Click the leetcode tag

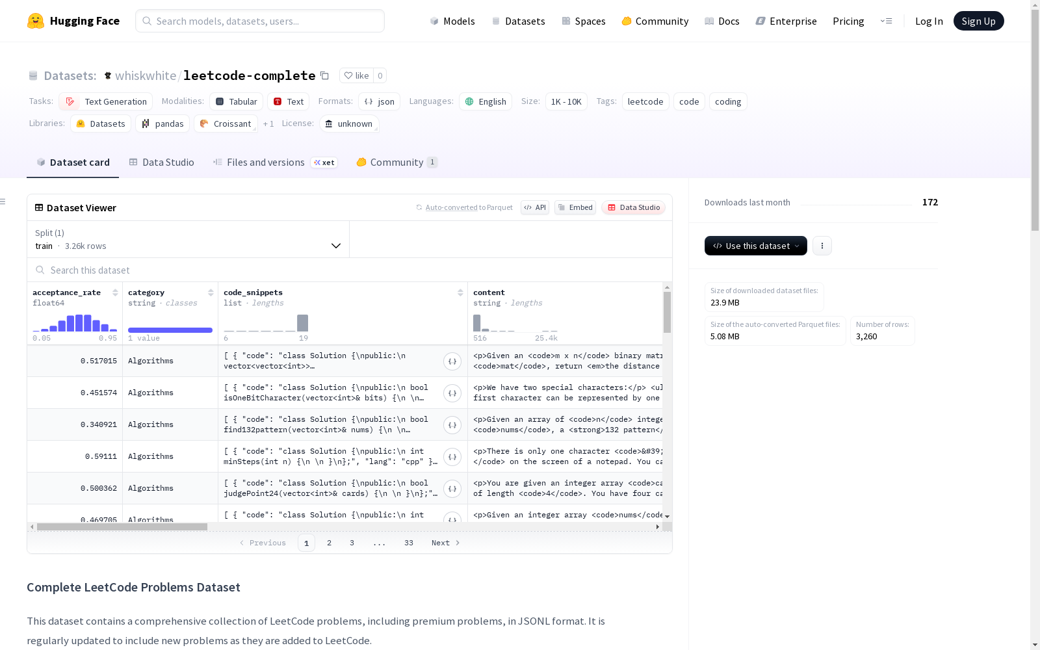pos(645,101)
